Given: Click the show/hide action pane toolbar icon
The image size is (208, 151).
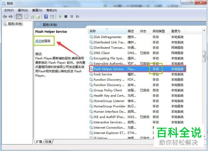Looking at the screenshot, I should pyautogui.click(x=52, y=17).
